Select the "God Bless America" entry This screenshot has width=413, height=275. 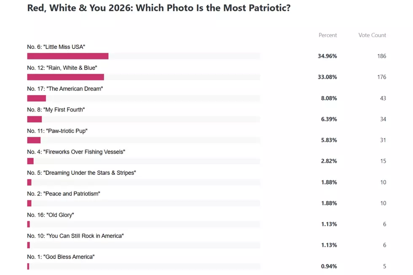[61, 257]
